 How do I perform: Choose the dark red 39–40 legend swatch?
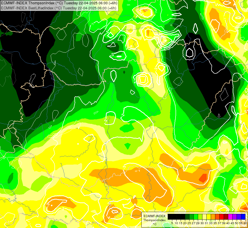point(226,217)
